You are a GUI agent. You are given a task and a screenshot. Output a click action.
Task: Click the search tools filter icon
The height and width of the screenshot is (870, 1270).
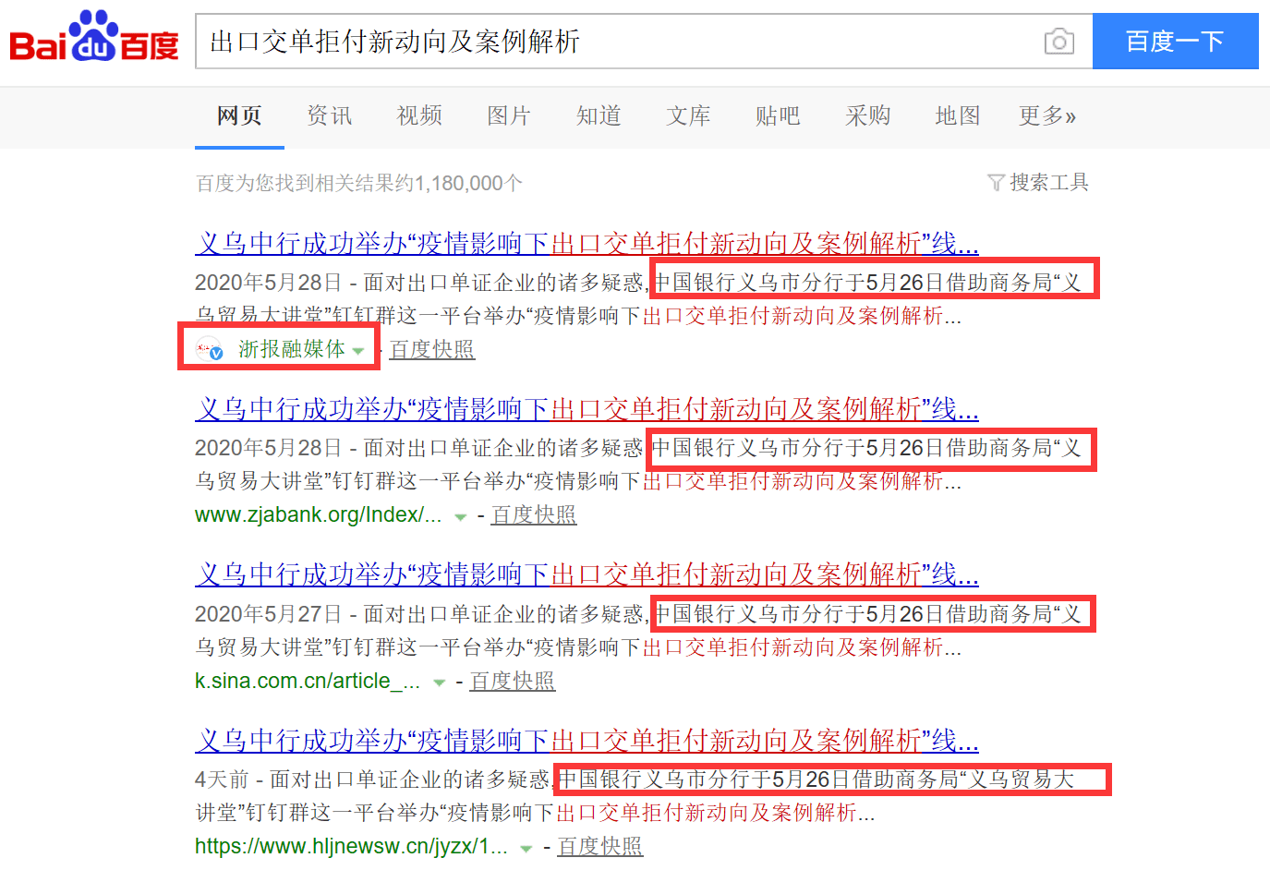[x=996, y=183]
